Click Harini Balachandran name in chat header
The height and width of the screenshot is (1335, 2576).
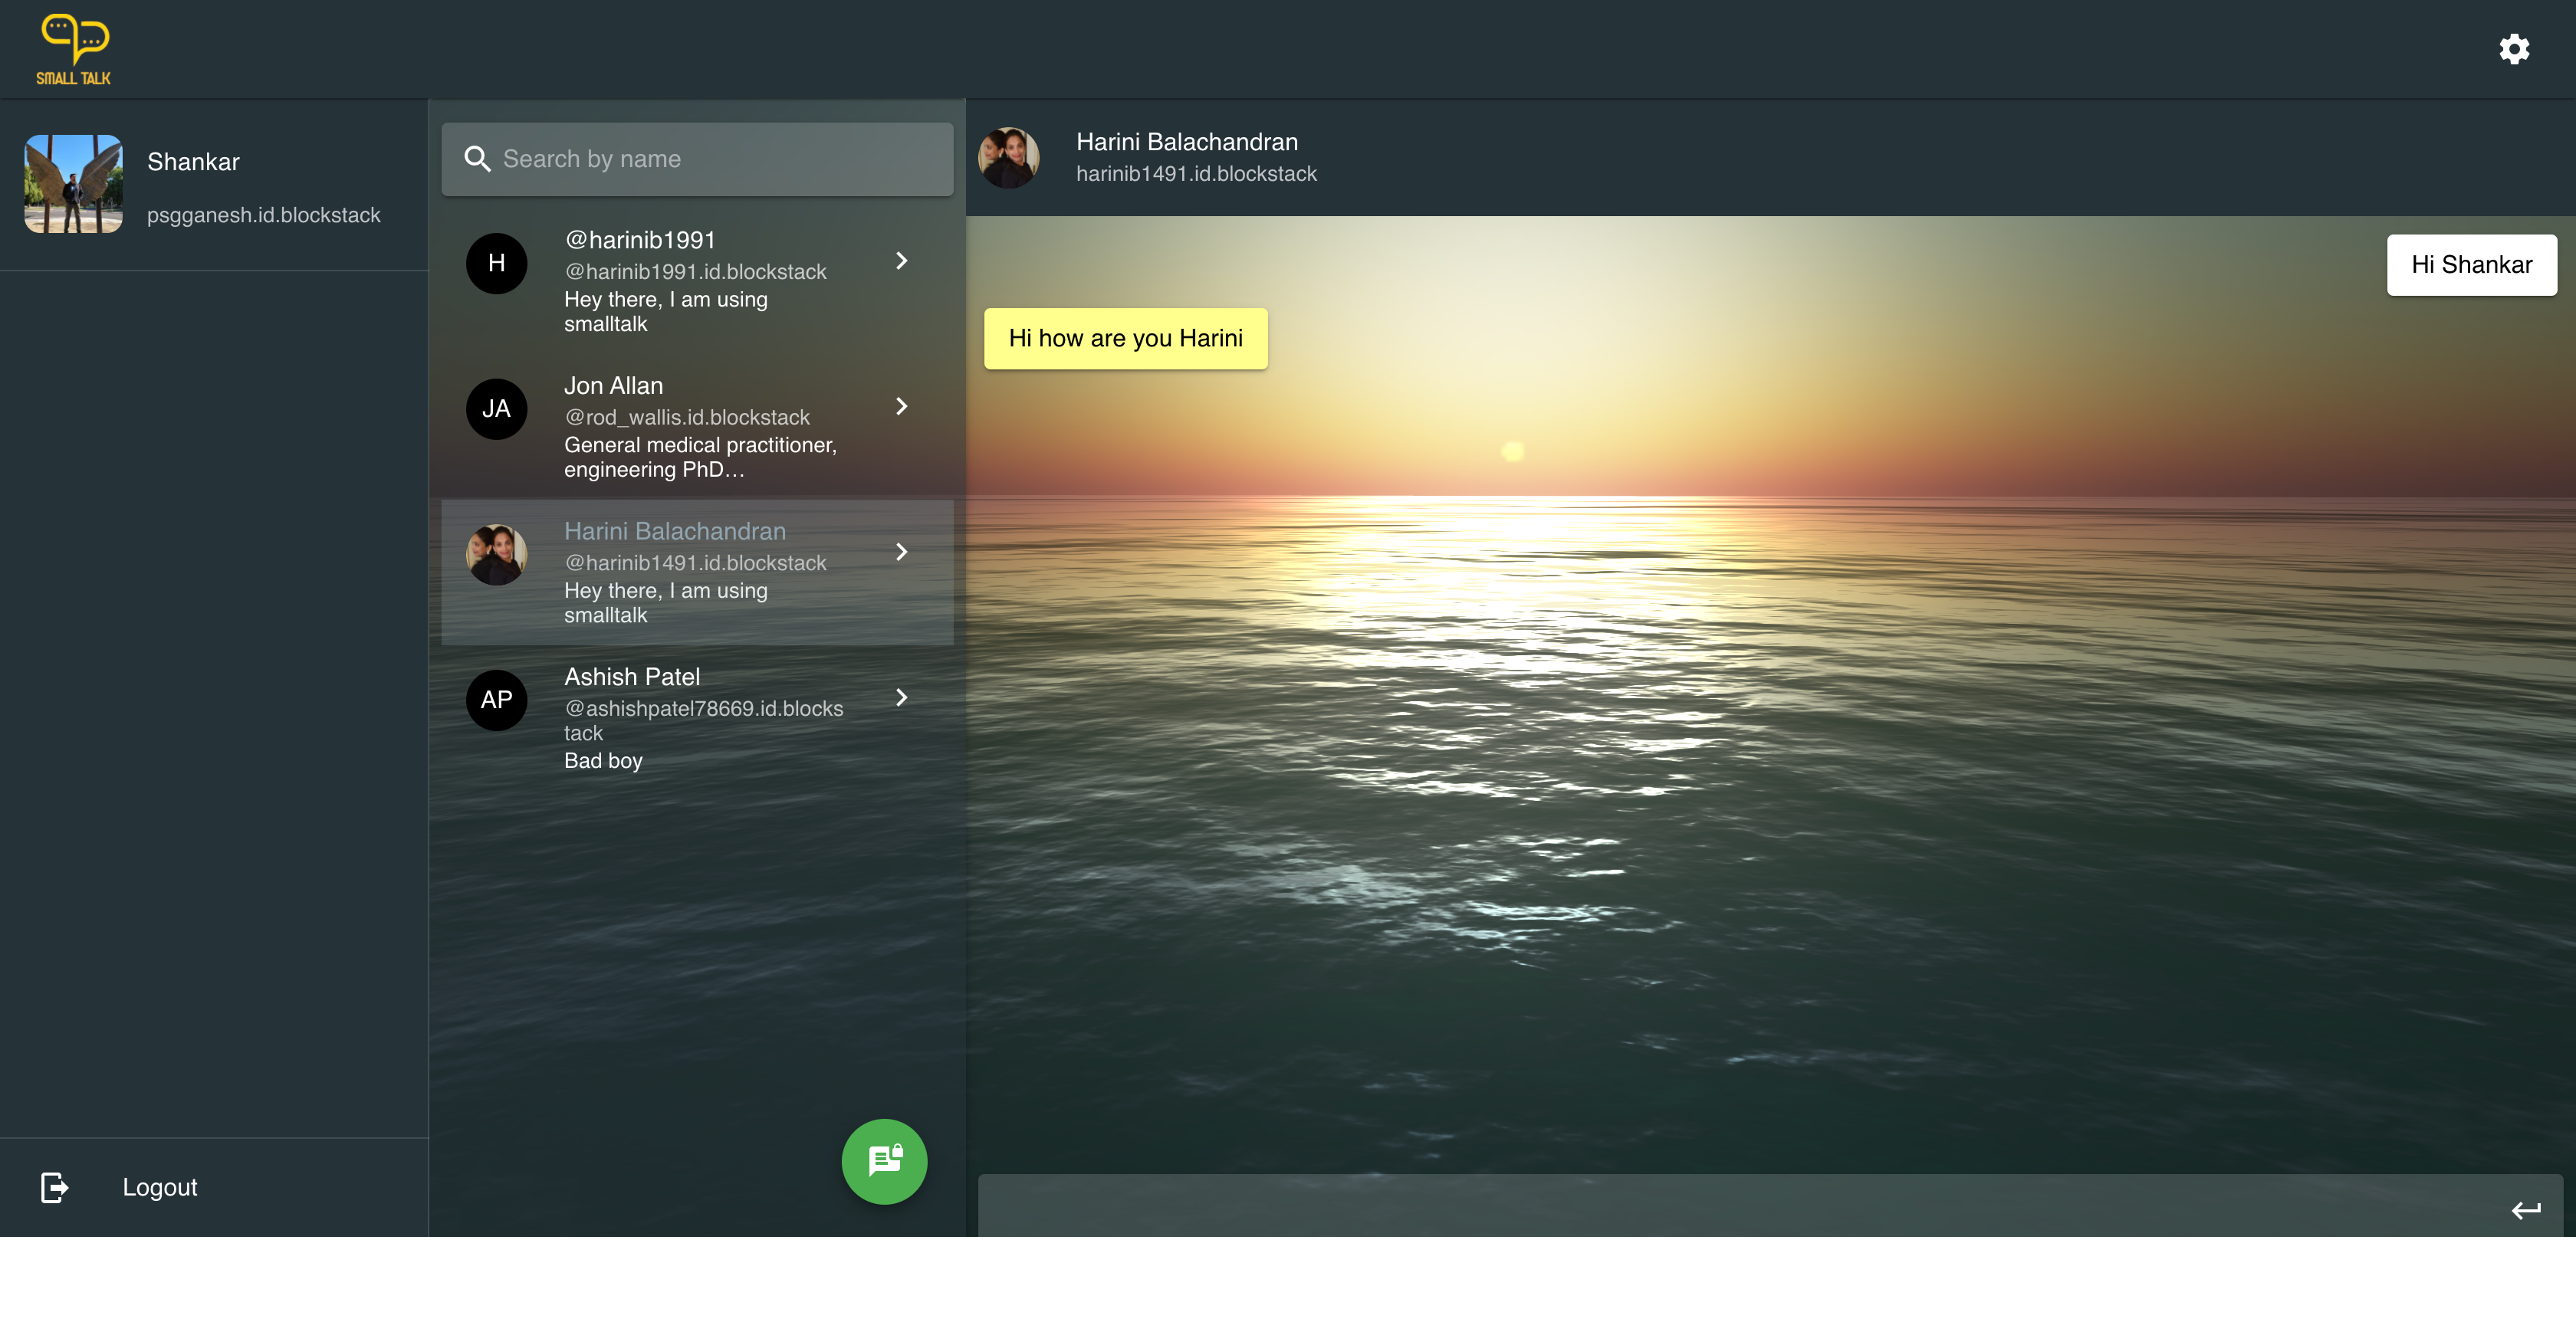coord(1186,142)
